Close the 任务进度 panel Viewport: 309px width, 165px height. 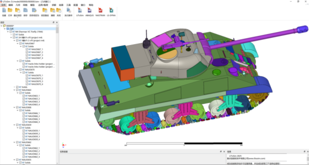click(224, 151)
